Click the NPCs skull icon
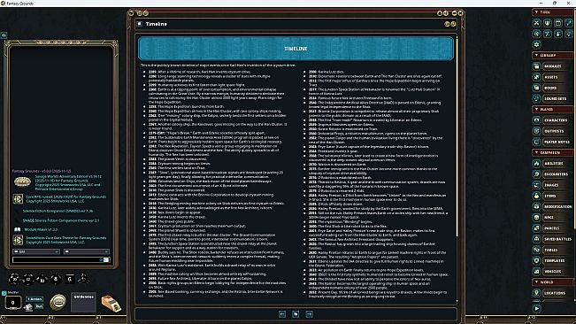 pos(537,217)
